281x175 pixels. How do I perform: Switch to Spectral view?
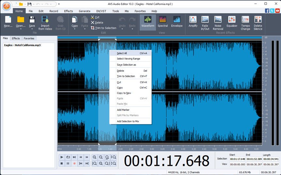[x=163, y=22]
